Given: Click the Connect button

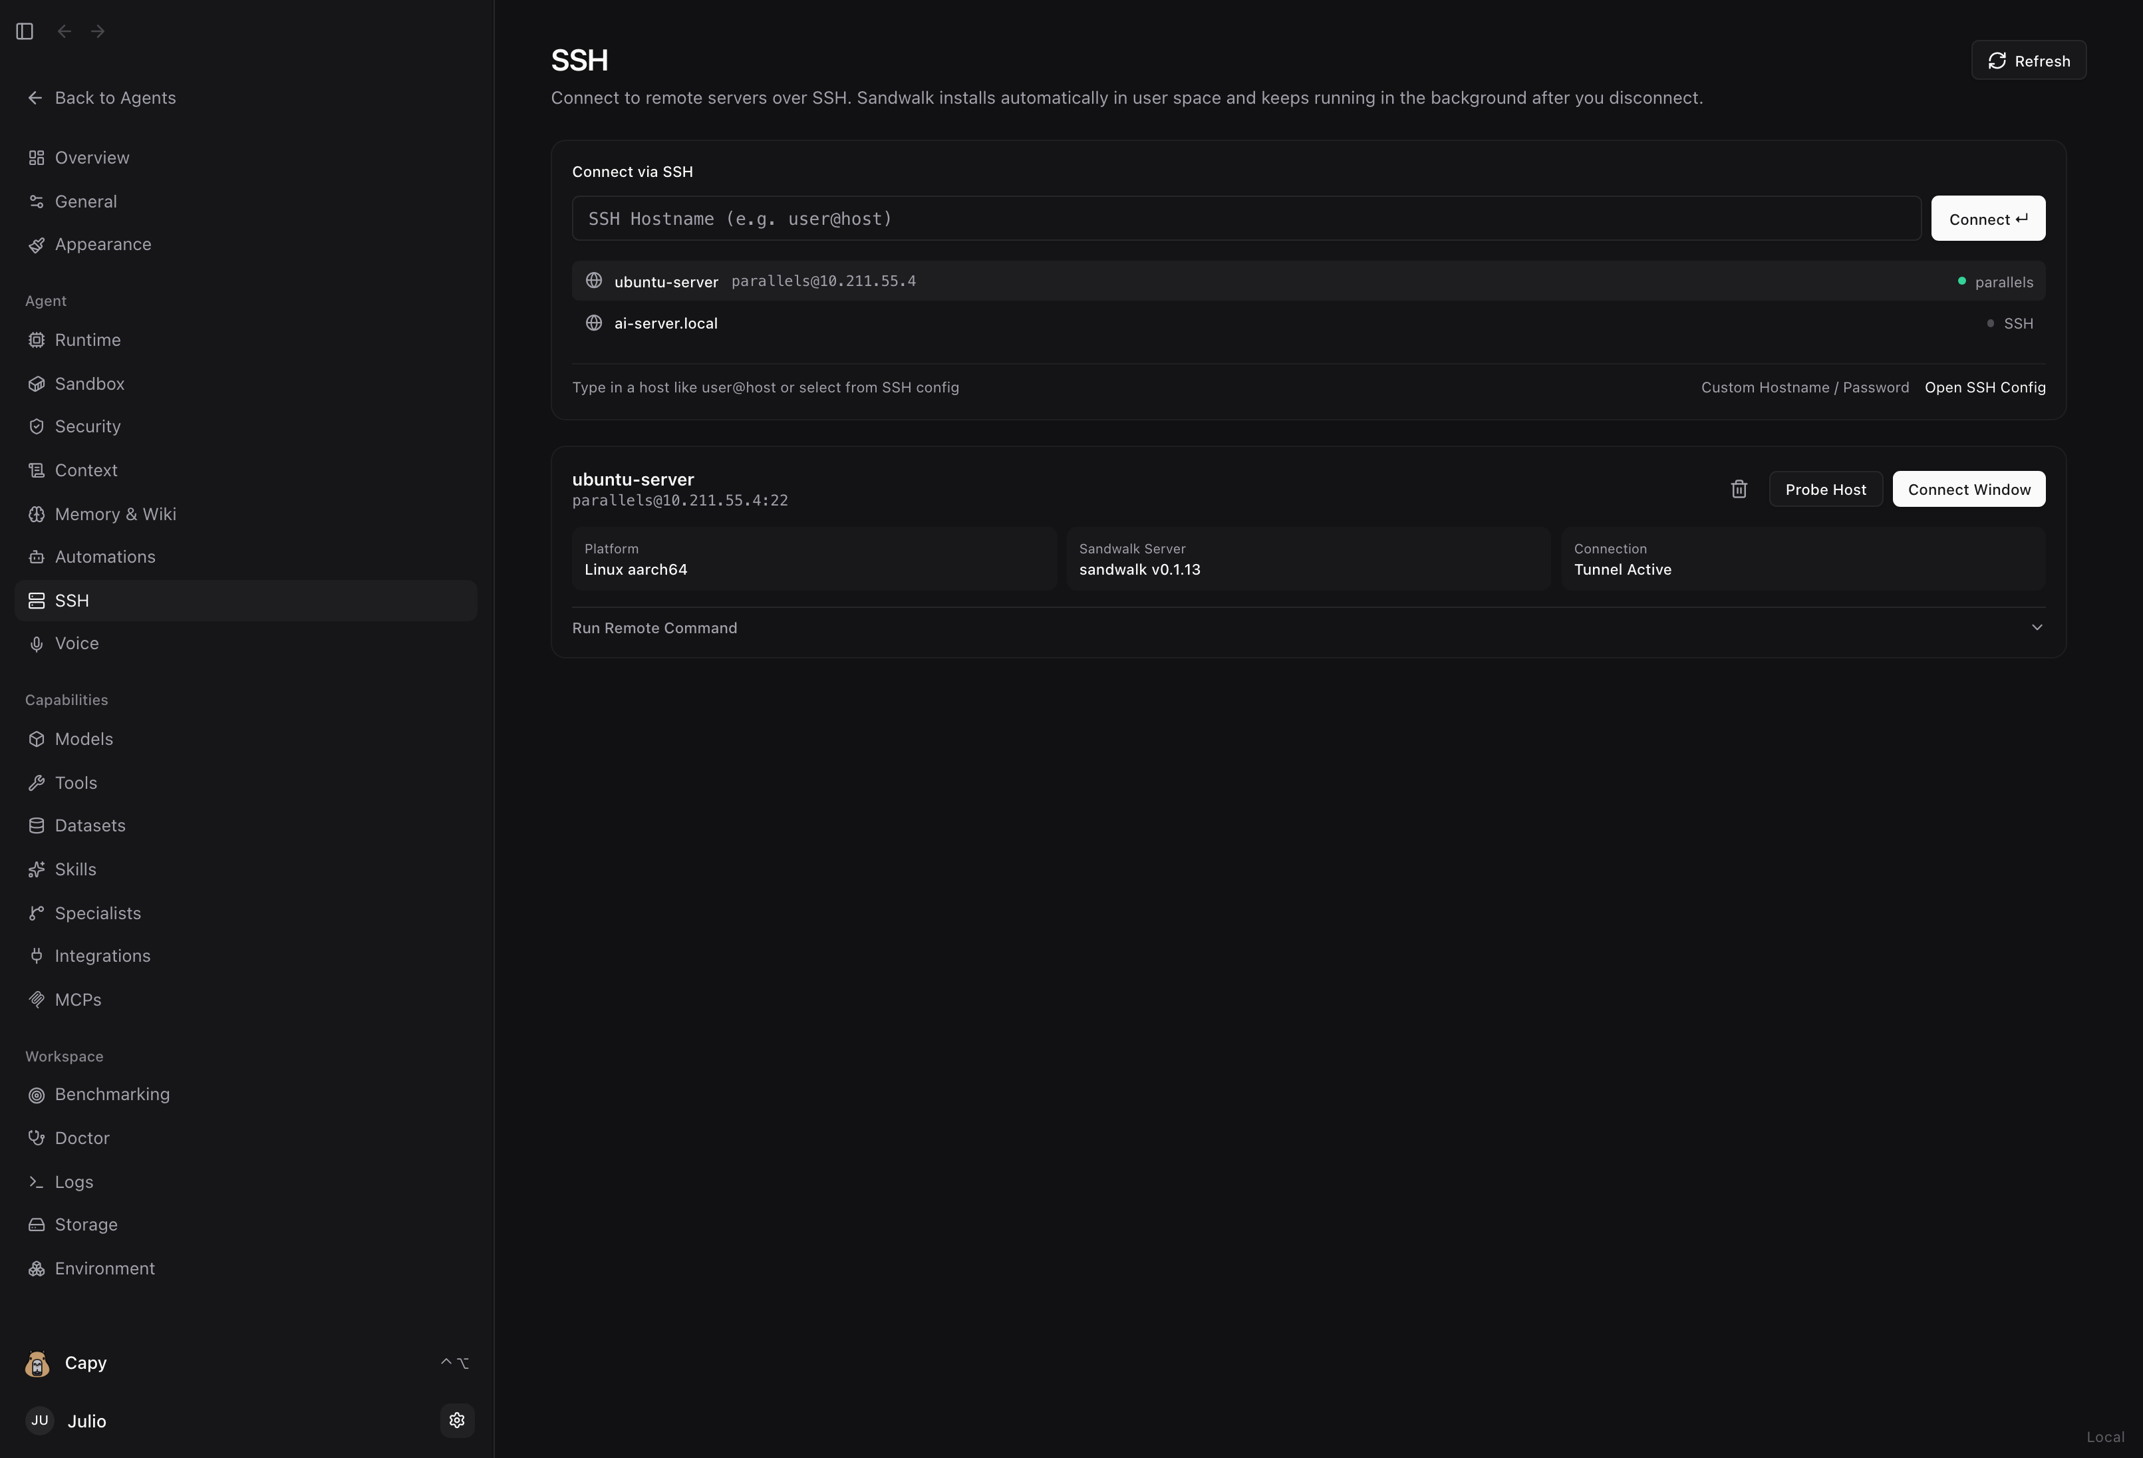Looking at the screenshot, I should pyautogui.click(x=1988, y=219).
